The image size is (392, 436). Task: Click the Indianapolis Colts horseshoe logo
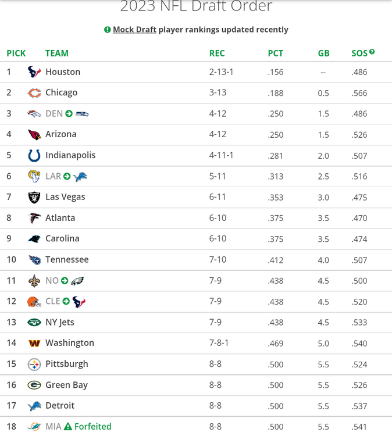[x=34, y=155]
